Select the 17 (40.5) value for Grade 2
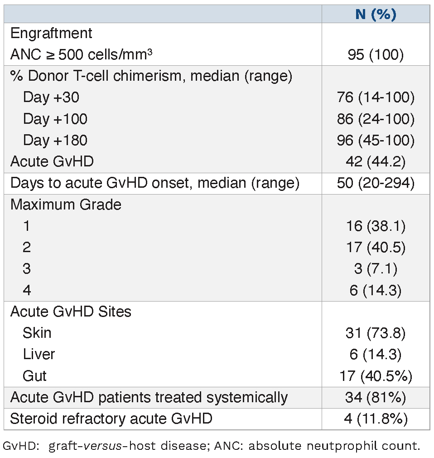This screenshot has width=434, height=458. tap(376, 248)
